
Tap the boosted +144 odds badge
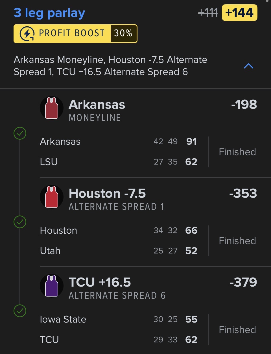coord(239,13)
